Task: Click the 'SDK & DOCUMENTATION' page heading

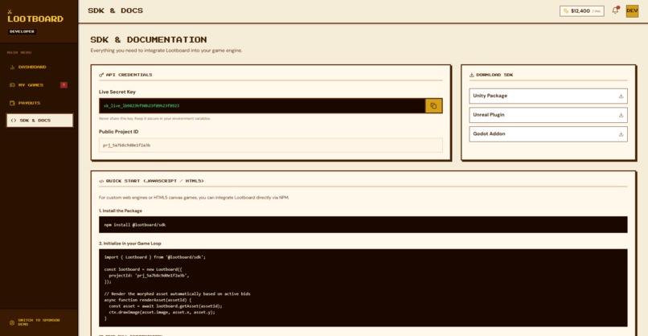Action: pyautogui.click(x=149, y=39)
